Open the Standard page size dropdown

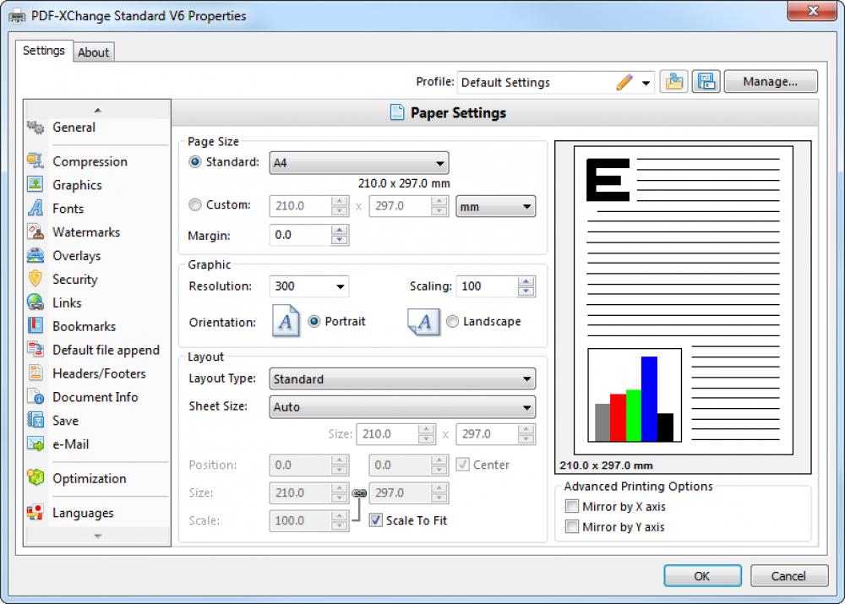click(x=440, y=162)
